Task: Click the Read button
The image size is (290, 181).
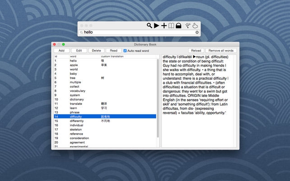Action: [x=114, y=50]
